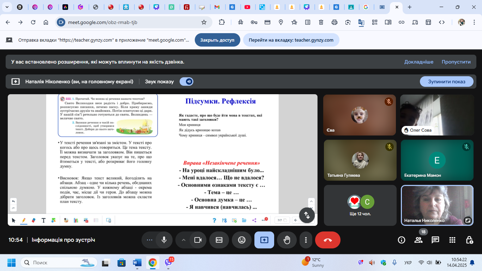
Task: Open the activities grid icon
Action: (452, 240)
